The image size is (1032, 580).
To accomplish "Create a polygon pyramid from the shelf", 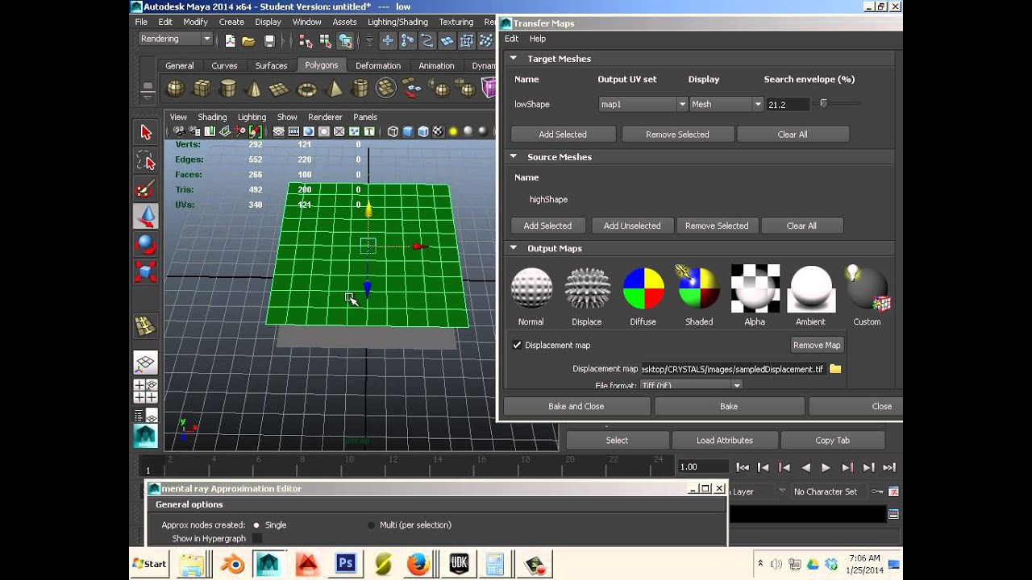I will 334,88.
